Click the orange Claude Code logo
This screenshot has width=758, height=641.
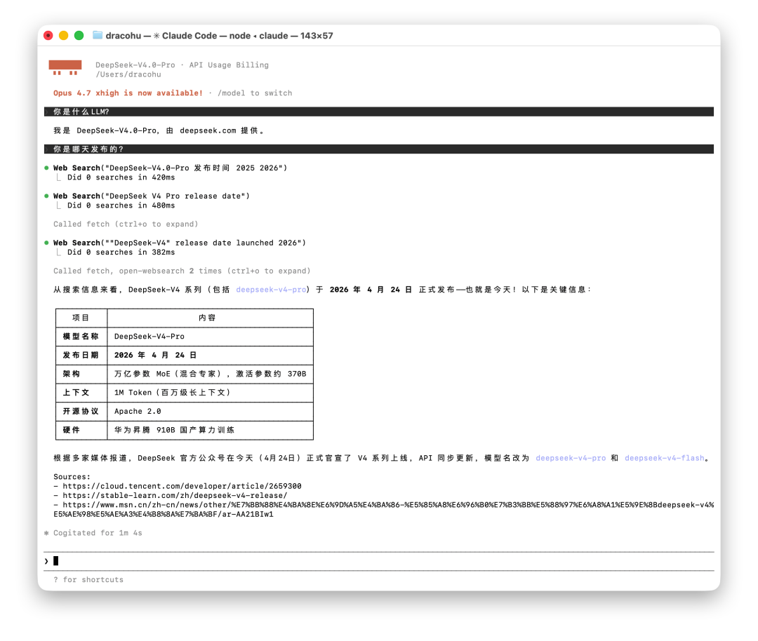[x=65, y=67]
